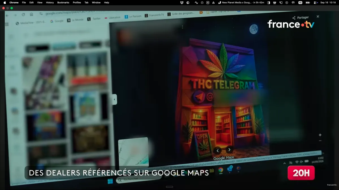Click the Google Drive menu bar icon
The image size is (339, 190).
point(214,3)
